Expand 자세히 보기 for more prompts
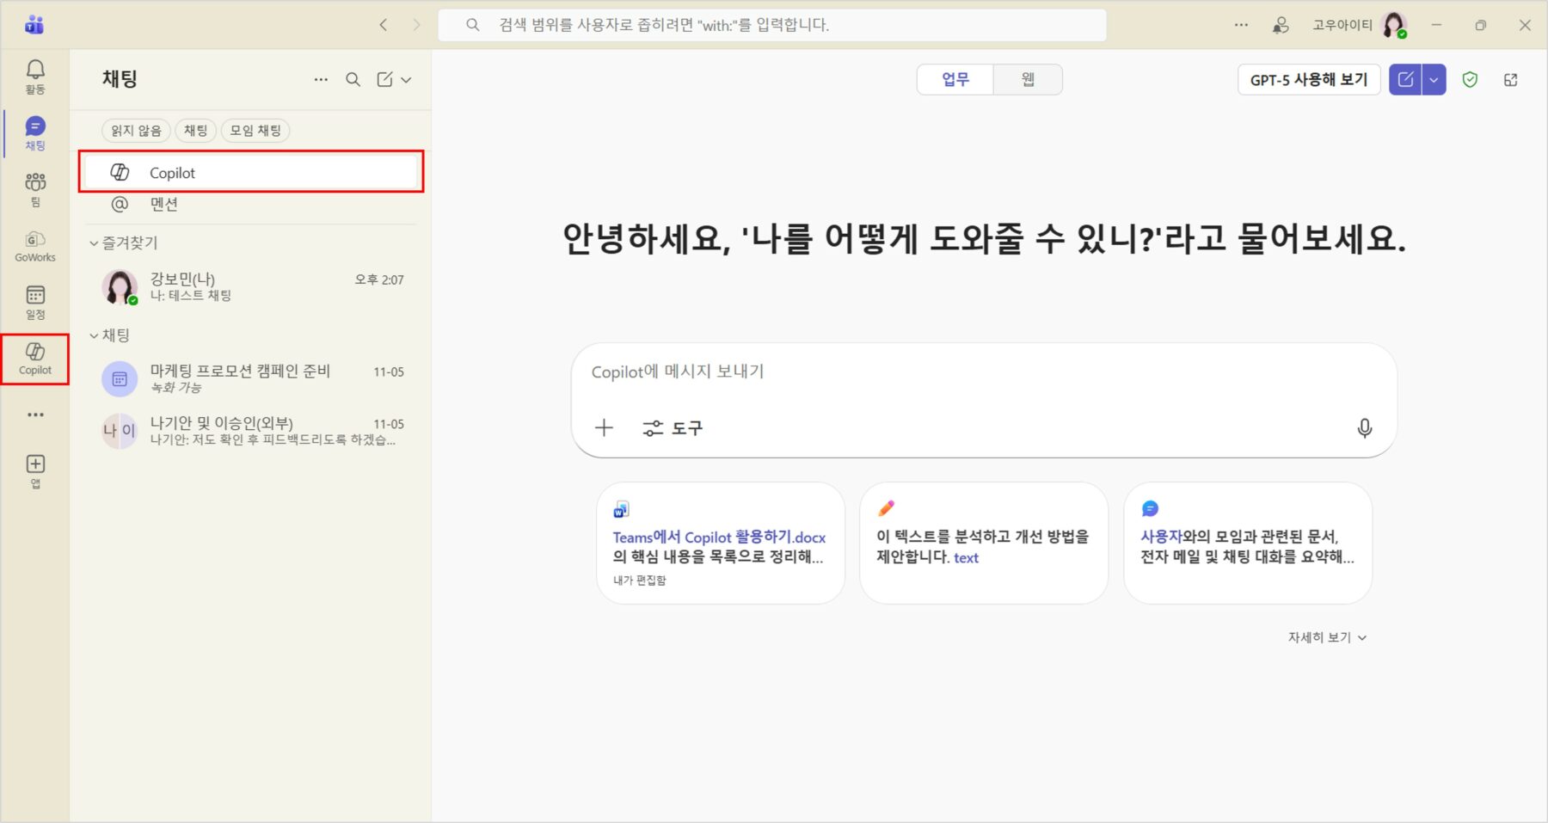The height and width of the screenshot is (823, 1548). pos(1326,637)
